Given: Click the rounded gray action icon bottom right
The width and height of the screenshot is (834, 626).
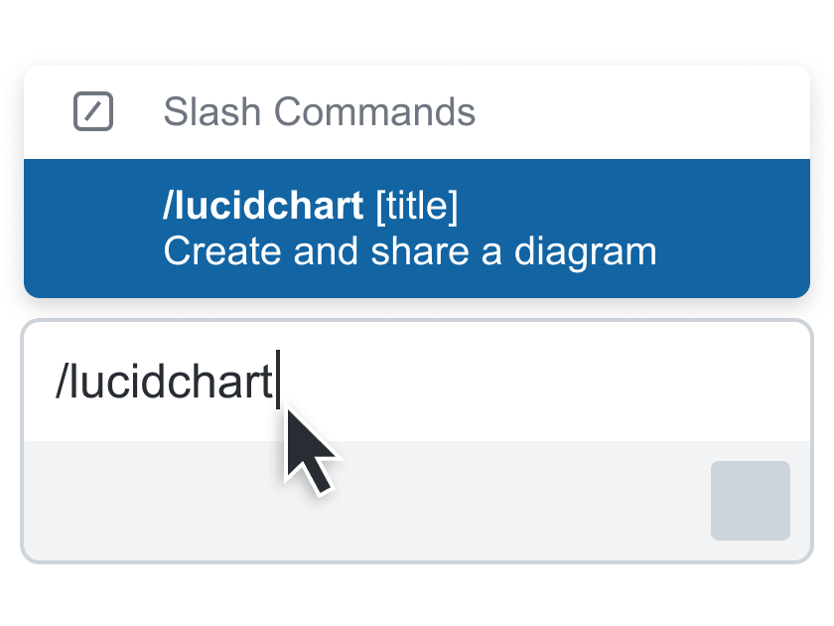Looking at the screenshot, I should tap(750, 501).
